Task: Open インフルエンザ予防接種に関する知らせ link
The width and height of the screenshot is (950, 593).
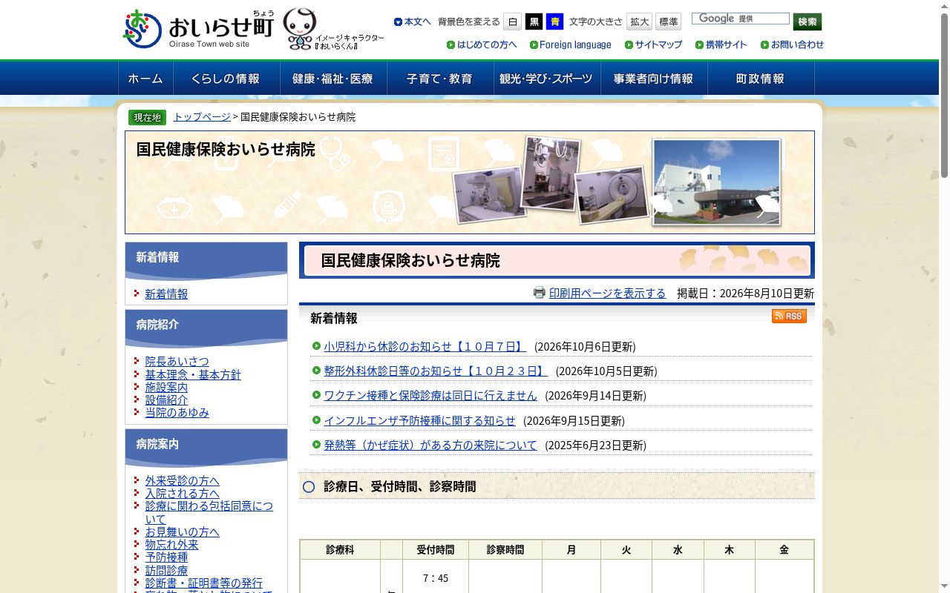Action: click(419, 420)
